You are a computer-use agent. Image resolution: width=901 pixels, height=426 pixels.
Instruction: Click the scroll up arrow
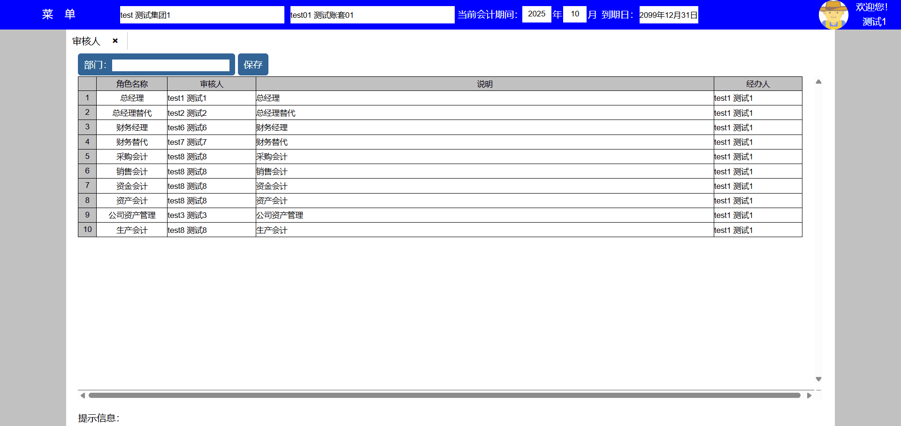coord(818,82)
